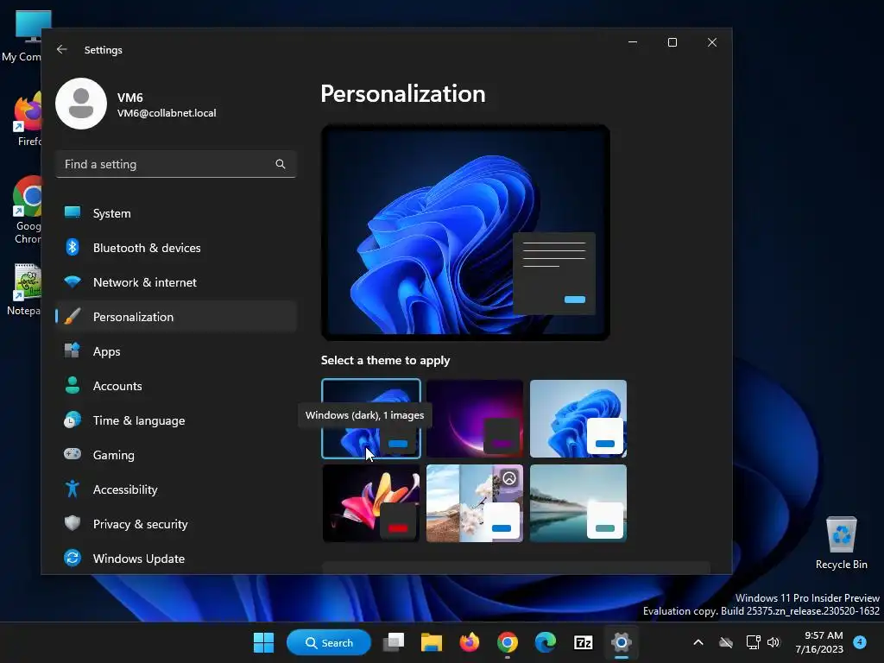Launch Microsoft Edge from the taskbar
This screenshot has height=663, width=884.
pos(546,642)
